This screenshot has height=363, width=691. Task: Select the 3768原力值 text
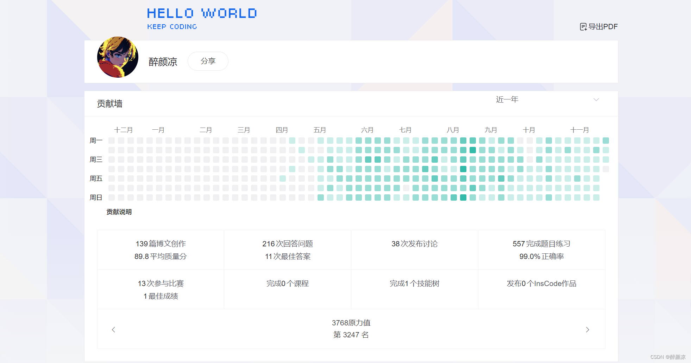351,323
